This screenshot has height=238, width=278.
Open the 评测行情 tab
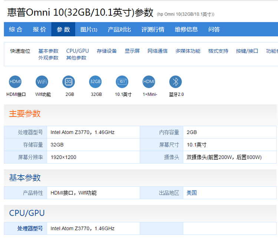[x=153, y=29]
